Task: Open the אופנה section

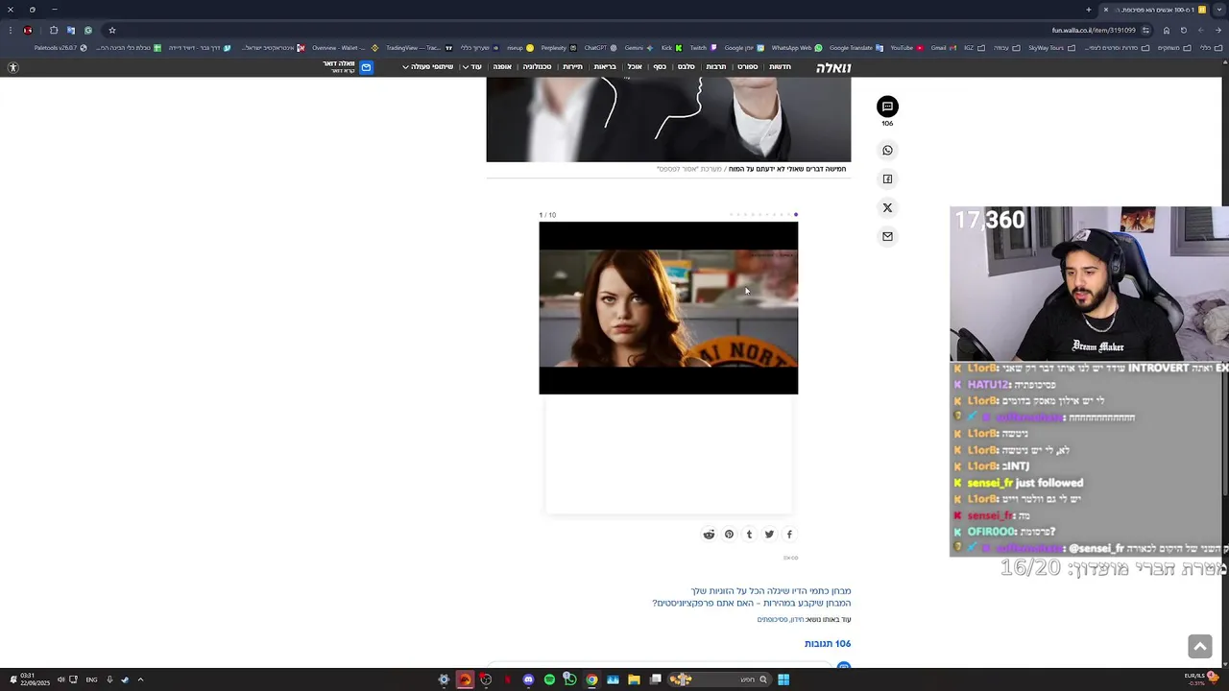Action: click(502, 67)
